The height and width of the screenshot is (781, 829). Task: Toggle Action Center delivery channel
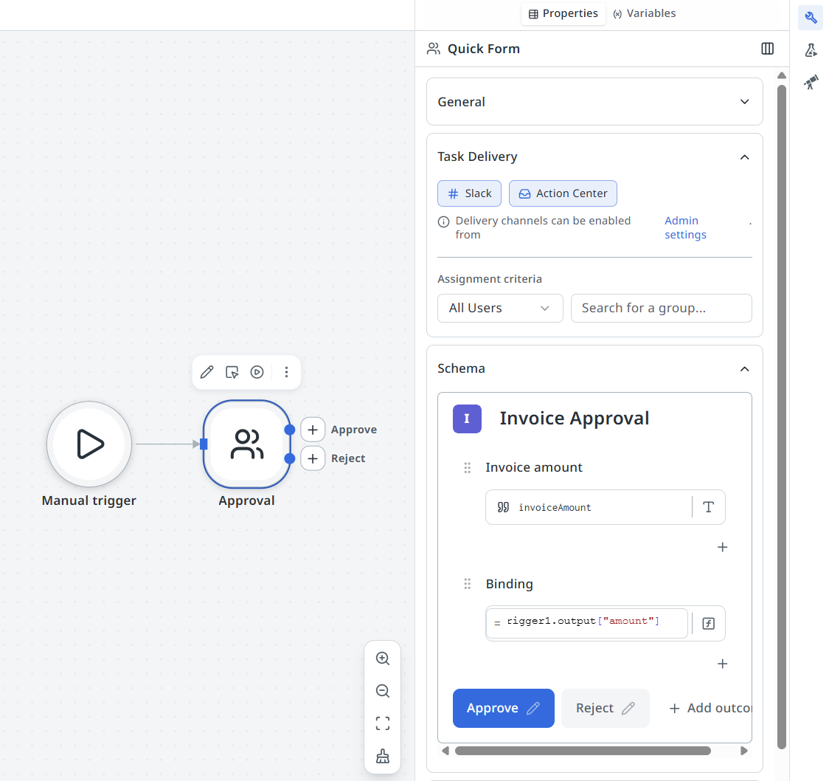point(563,193)
